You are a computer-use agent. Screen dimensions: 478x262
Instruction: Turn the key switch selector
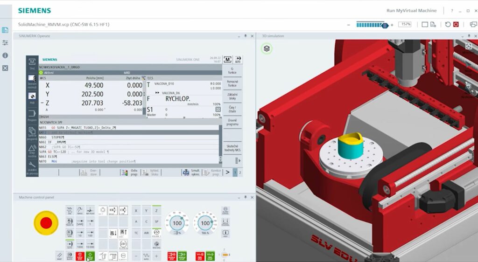(x=225, y=255)
